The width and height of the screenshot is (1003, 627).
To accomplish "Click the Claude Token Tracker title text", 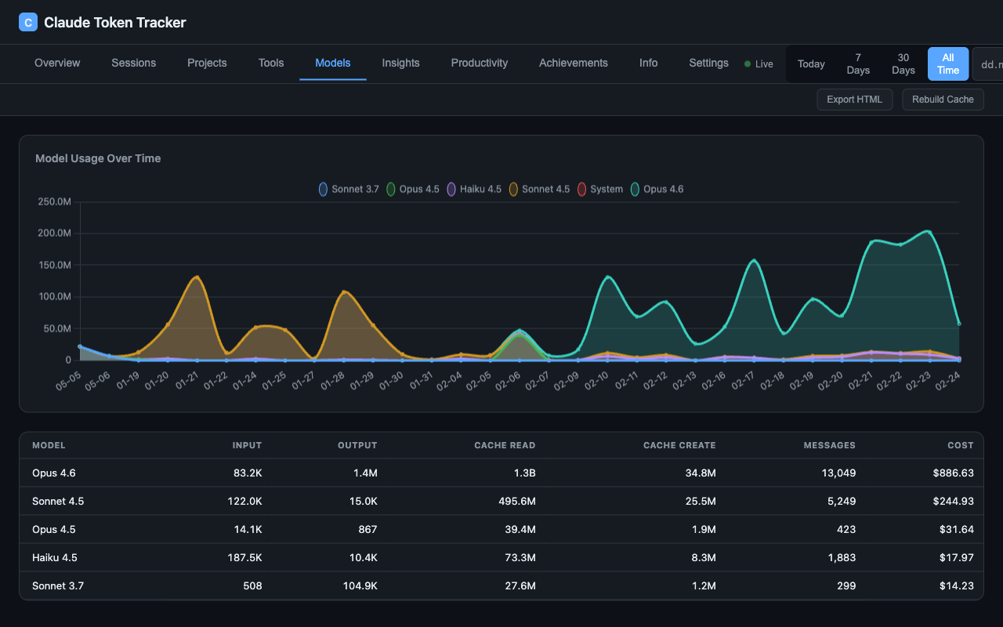I will [115, 22].
